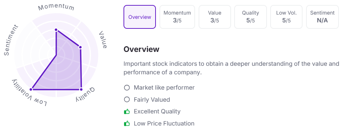Open the Sentiment N/A tab
The height and width of the screenshot is (128, 341).
[322, 17]
